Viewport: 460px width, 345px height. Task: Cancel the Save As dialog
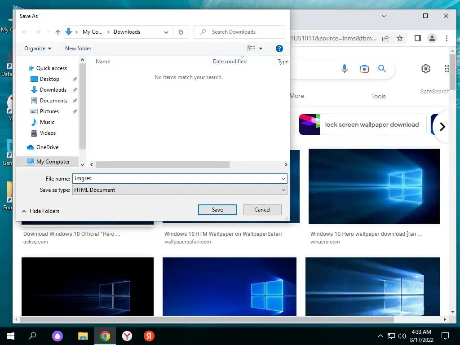point(262,210)
